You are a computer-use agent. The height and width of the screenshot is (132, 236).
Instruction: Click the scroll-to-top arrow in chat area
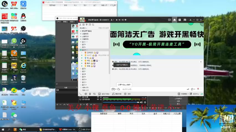click(x=201, y=62)
